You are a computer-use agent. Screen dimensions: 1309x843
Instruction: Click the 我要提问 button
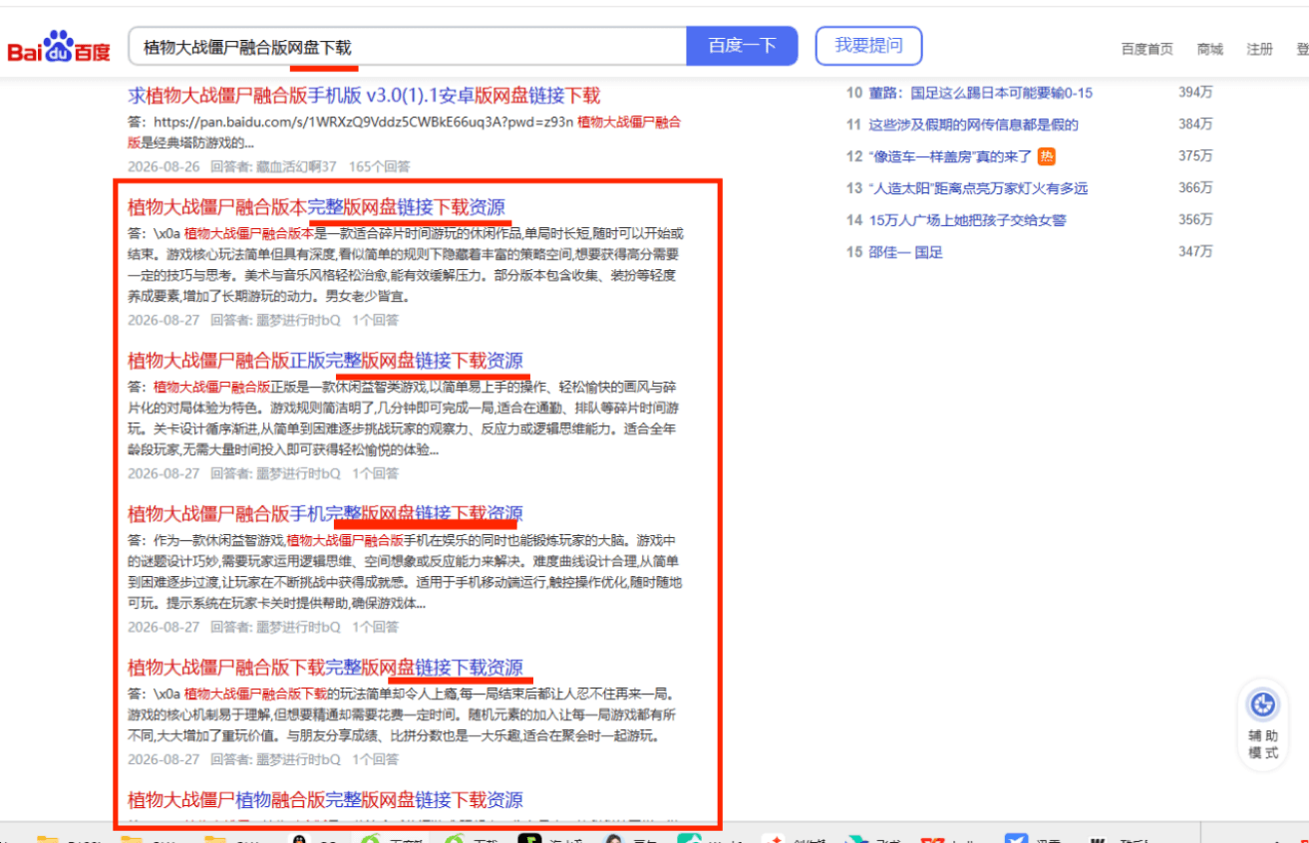[x=868, y=46]
